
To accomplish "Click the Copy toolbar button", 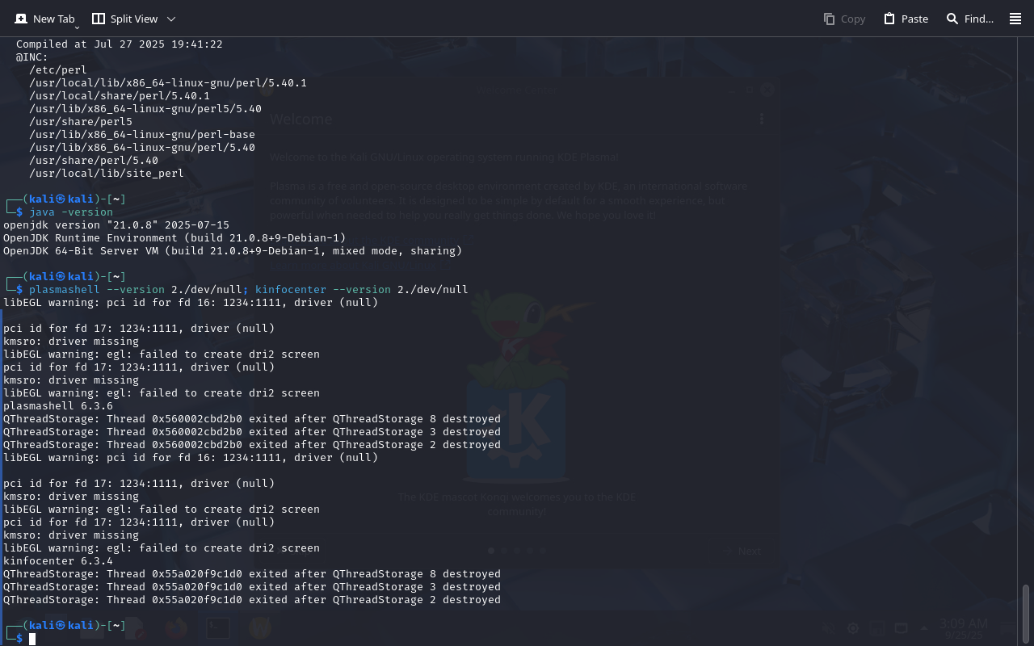I will click(844, 19).
